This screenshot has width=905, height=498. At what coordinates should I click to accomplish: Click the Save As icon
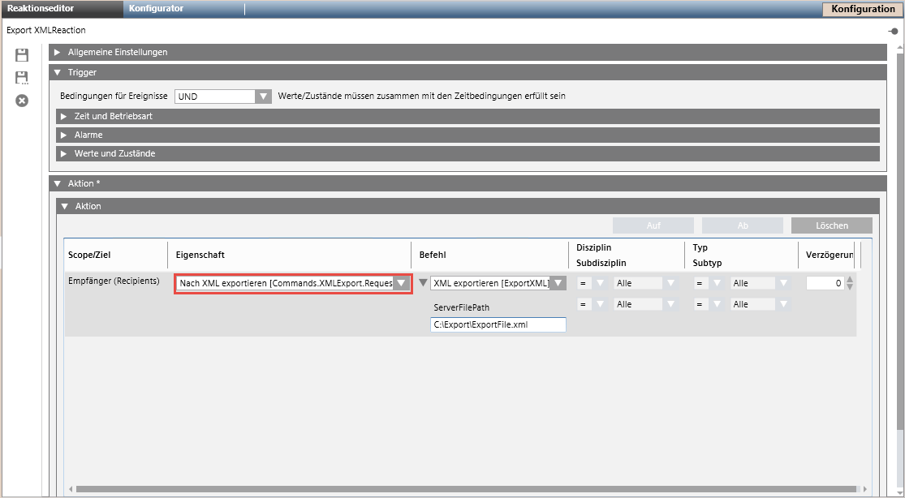tap(22, 78)
